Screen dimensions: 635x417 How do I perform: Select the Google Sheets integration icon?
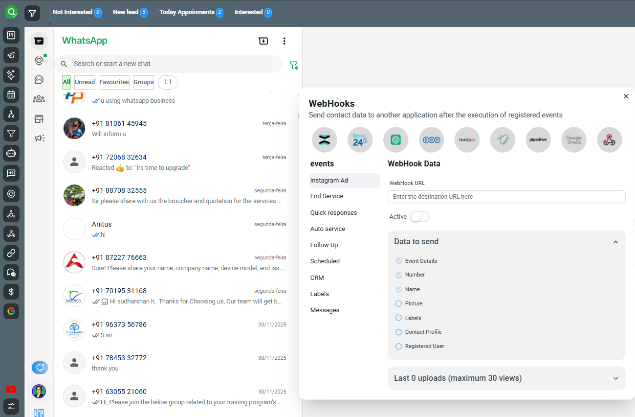coord(574,139)
